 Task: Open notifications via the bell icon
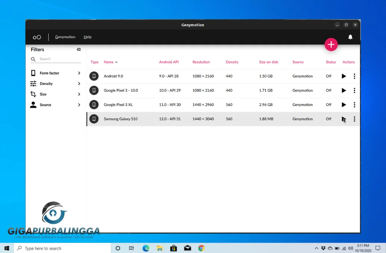tap(350, 37)
